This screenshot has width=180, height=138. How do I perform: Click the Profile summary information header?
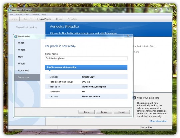pos(86,67)
